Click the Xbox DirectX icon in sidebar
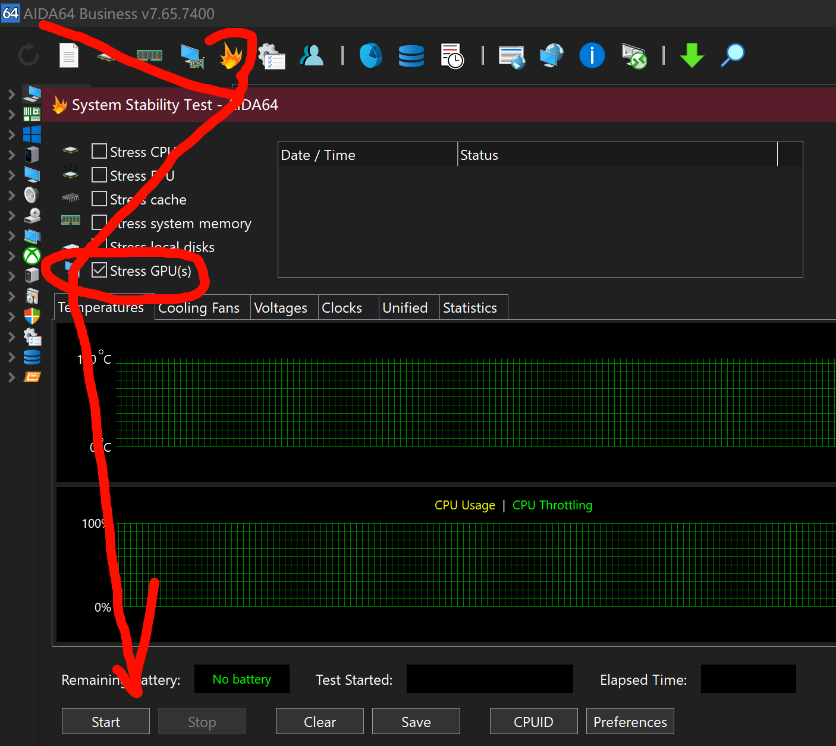The width and height of the screenshot is (836, 746). (32, 256)
